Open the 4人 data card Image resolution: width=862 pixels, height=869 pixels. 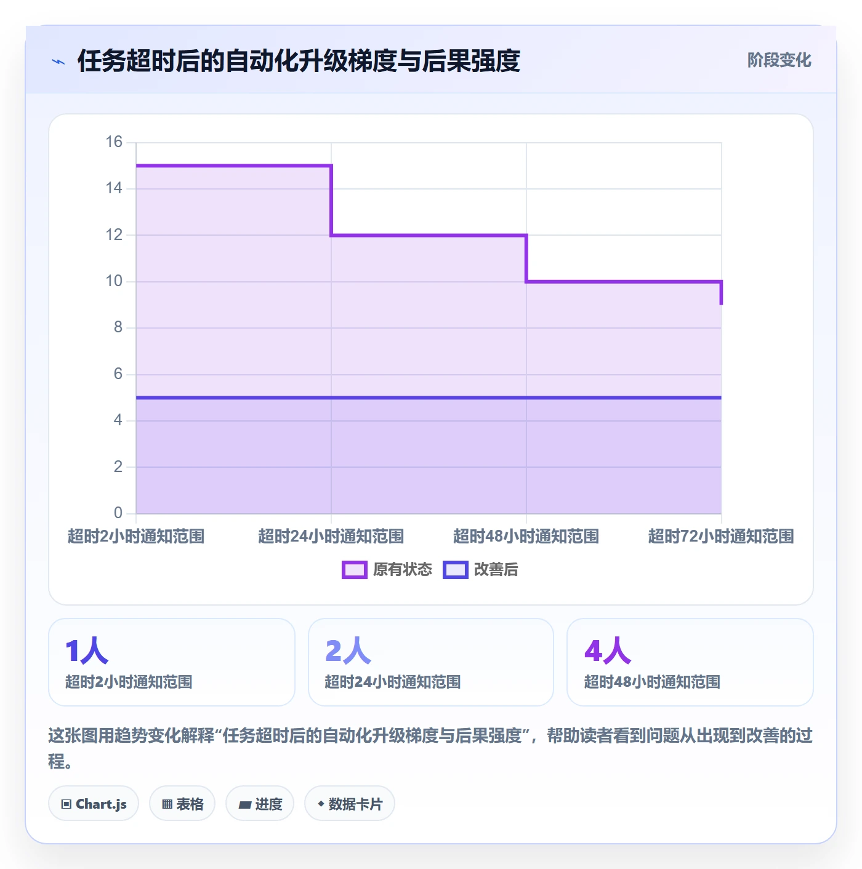690,662
